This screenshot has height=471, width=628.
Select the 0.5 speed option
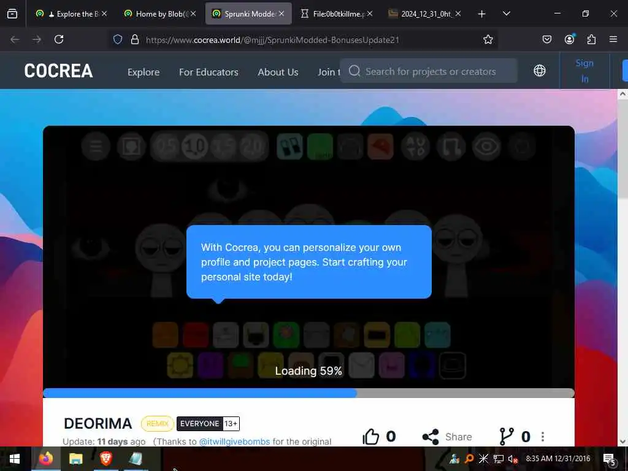166,146
